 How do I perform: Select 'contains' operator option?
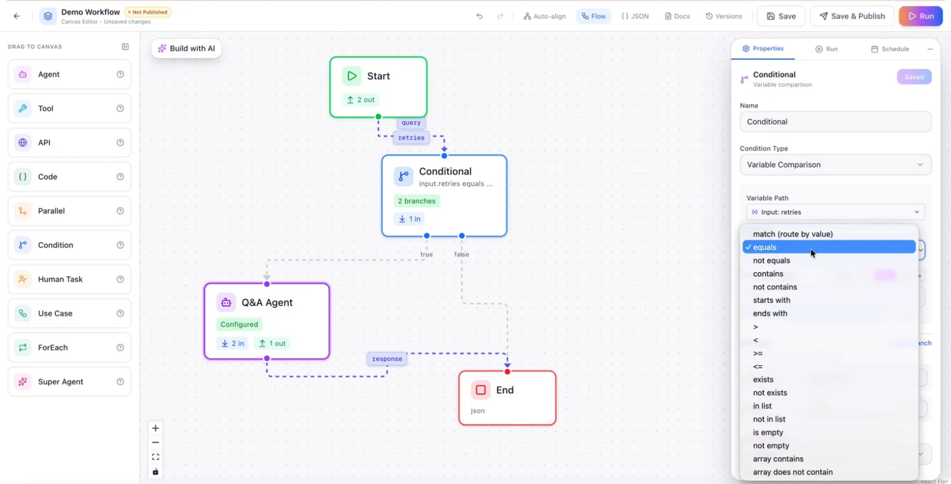click(x=829, y=274)
